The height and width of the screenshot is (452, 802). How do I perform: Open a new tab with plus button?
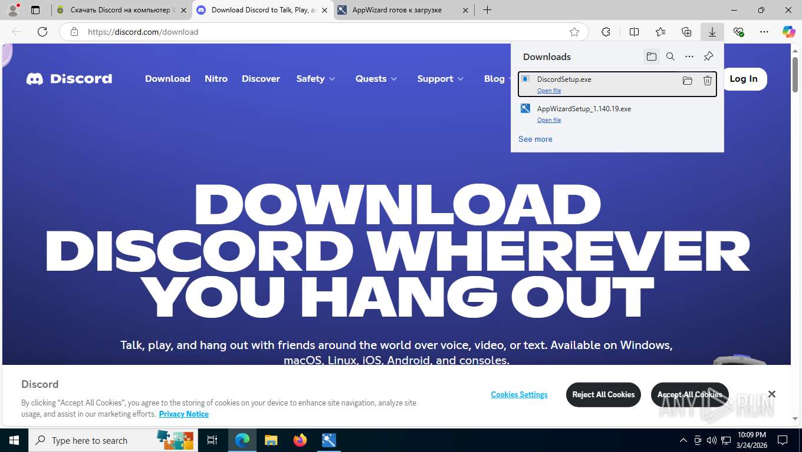487,10
